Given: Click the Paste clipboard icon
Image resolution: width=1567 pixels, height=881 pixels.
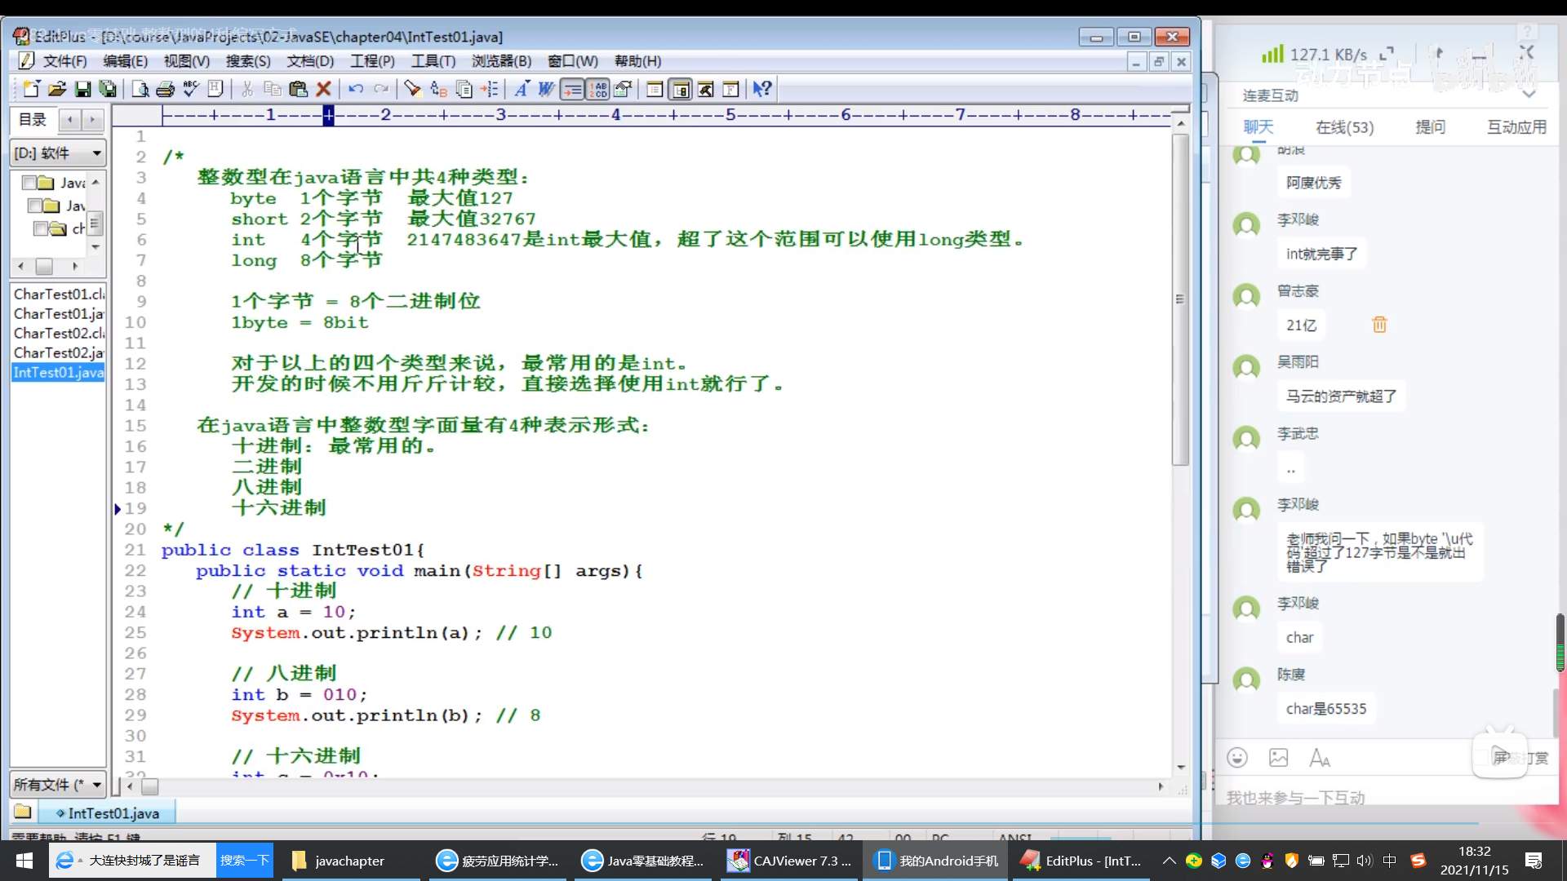Looking at the screenshot, I should tap(298, 89).
